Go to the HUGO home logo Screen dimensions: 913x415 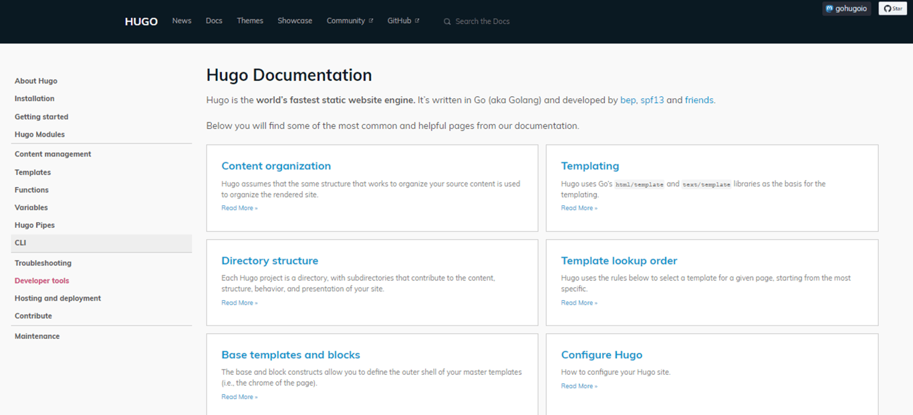(x=141, y=21)
